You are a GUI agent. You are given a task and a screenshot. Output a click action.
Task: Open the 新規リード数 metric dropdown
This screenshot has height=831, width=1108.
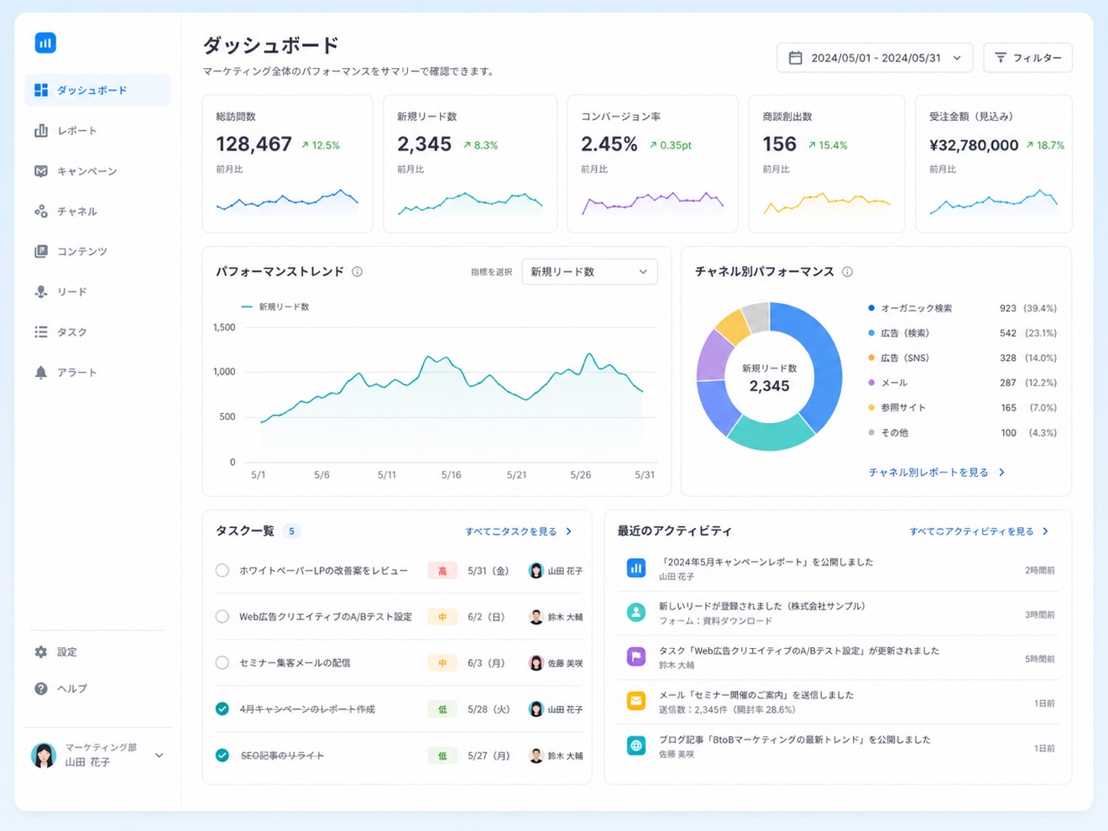[589, 272]
